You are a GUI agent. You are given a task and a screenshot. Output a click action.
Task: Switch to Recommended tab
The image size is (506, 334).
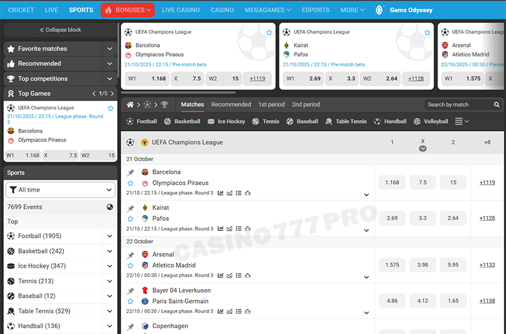click(x=231, y=104)
